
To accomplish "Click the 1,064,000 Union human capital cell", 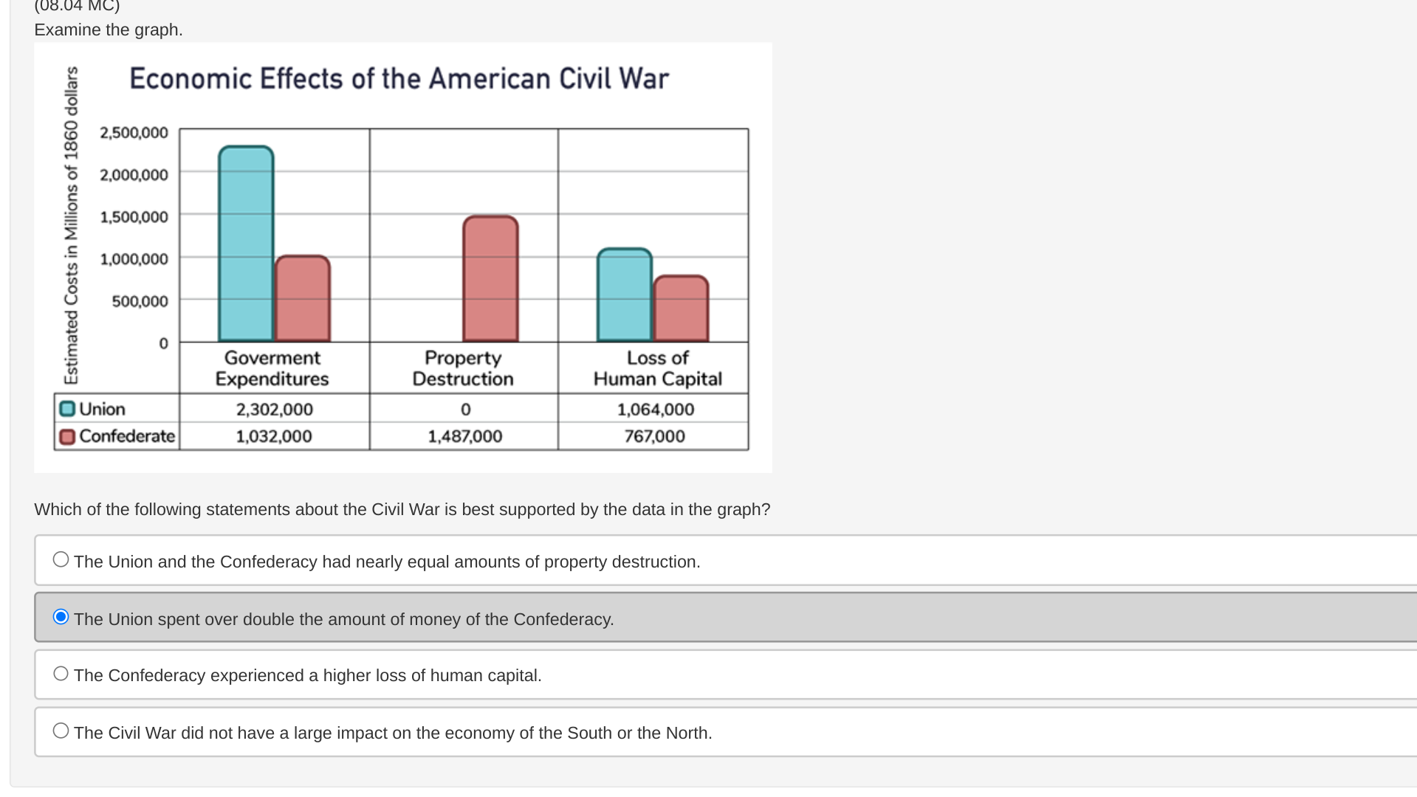I will (x=655, y=409).
